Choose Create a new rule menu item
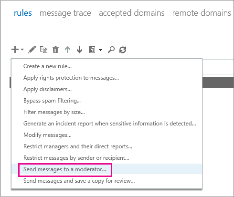This screenshot has height=197, width=234. coord(47,66)
